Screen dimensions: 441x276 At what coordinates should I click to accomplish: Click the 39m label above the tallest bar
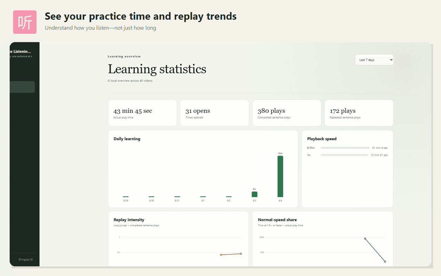280,153
